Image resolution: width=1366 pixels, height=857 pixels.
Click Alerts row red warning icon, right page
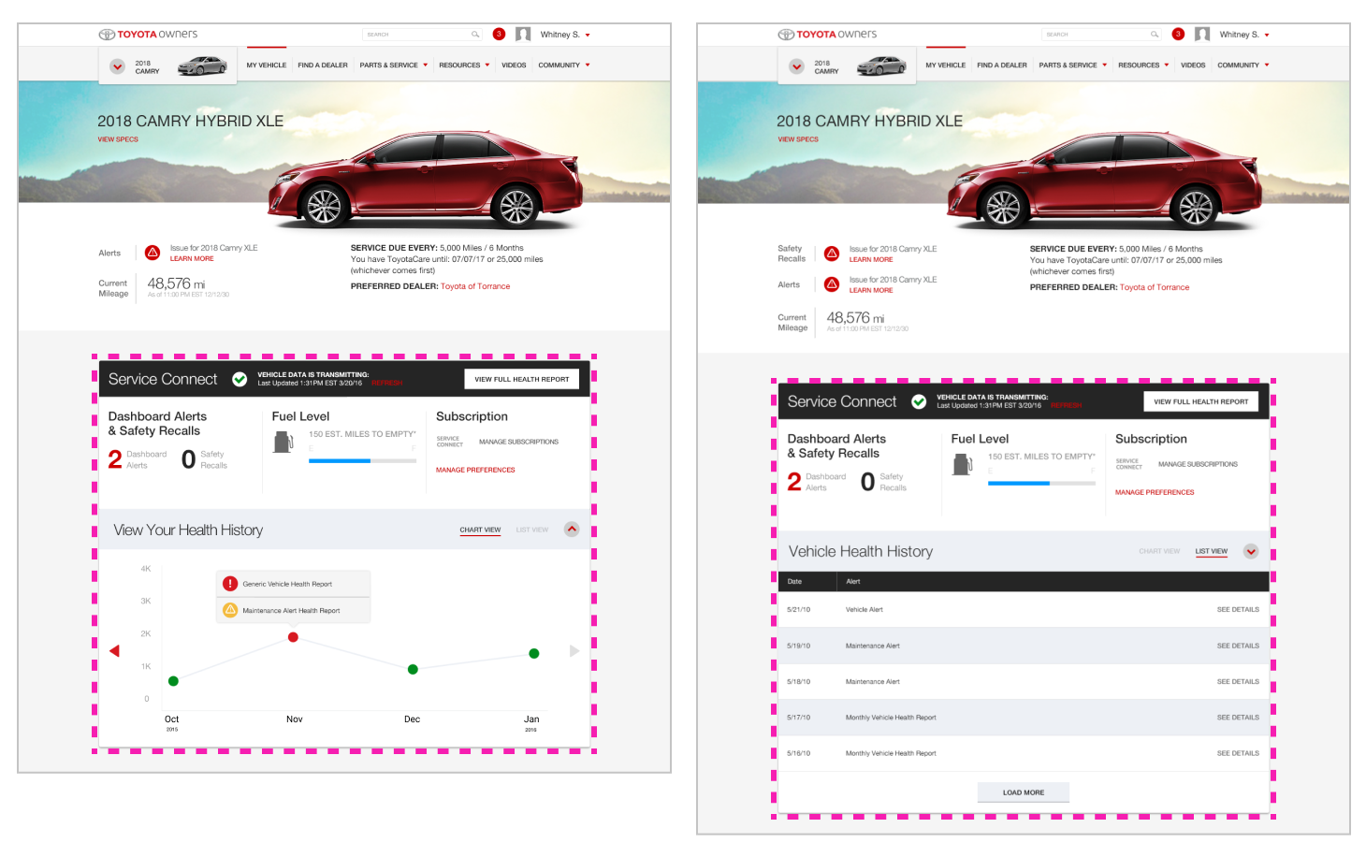click(832, 284)
